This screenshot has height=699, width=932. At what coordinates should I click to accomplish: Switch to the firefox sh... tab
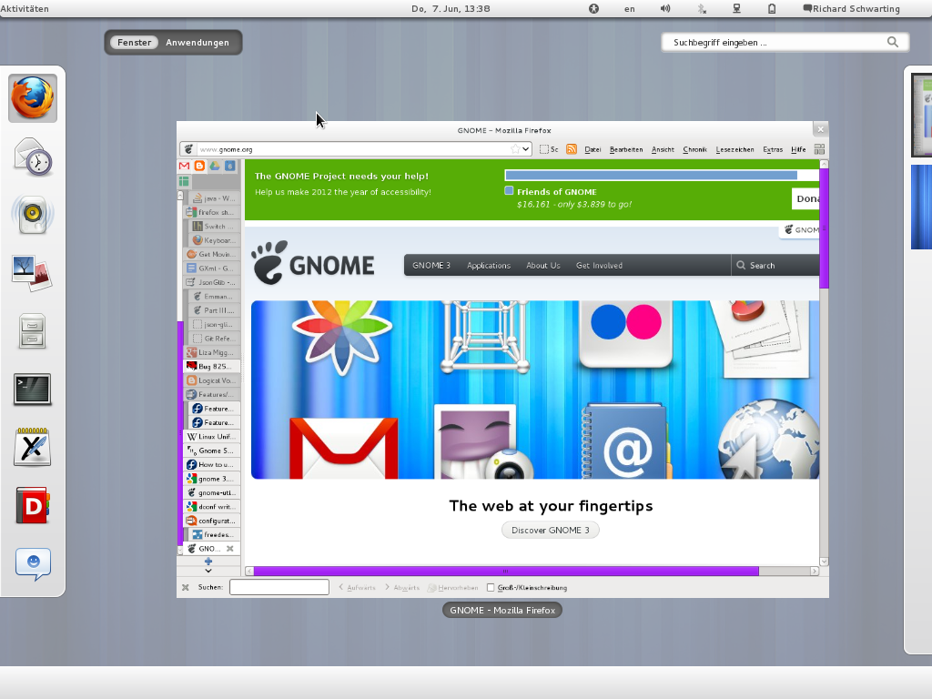pyautogui.click(x=211, y=212)
